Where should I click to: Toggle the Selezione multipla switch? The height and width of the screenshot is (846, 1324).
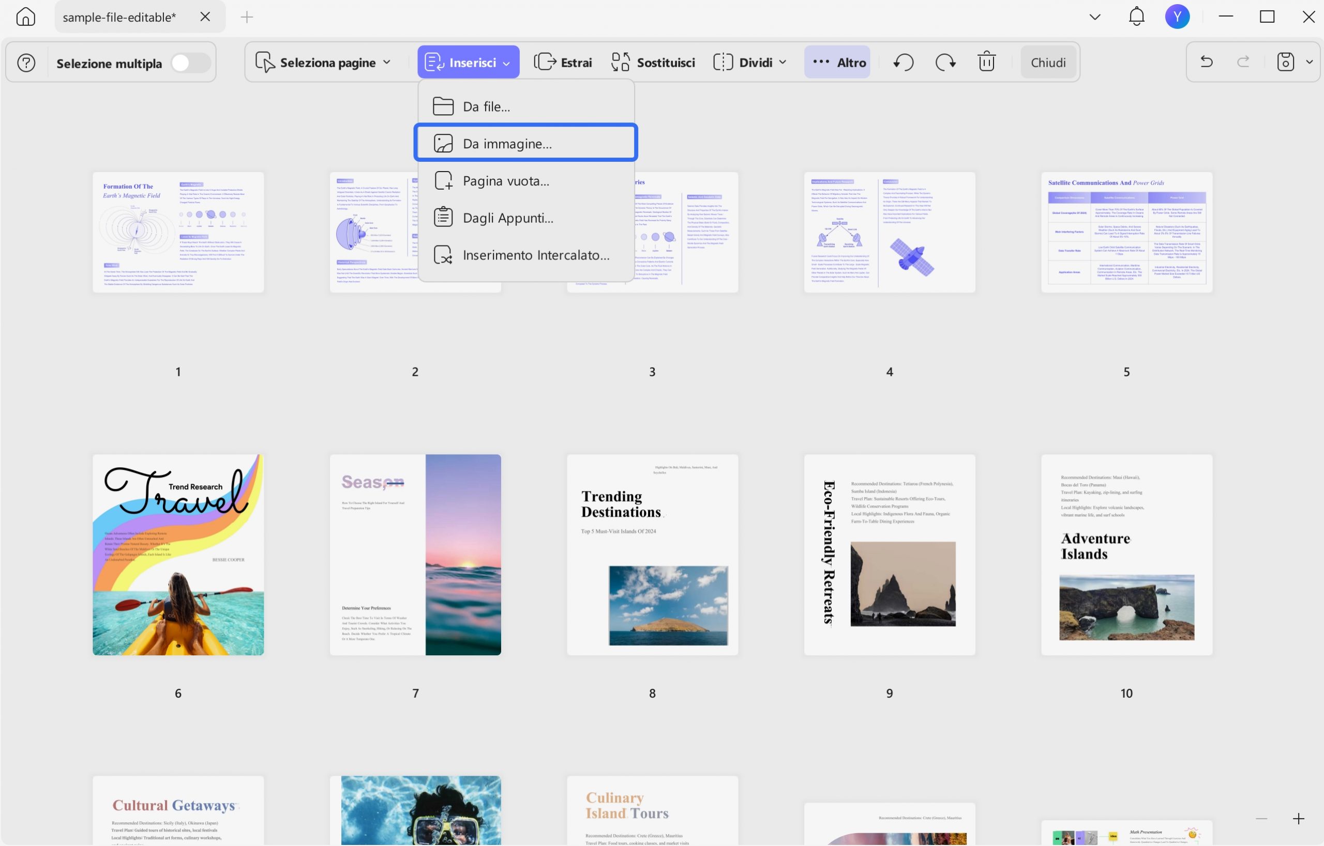pos(190,63)
